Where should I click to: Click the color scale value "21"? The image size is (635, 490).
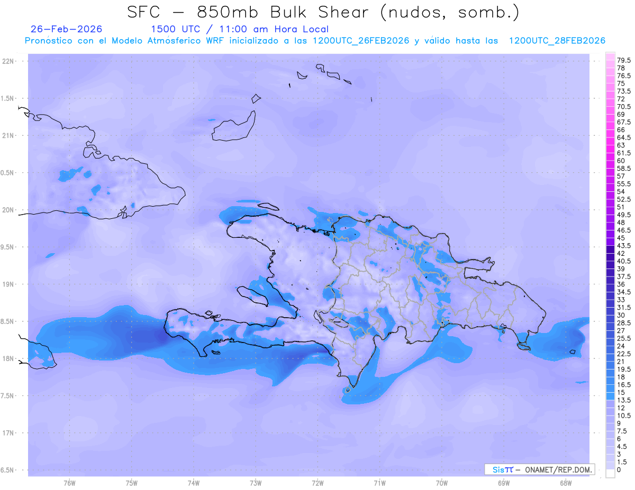pos(621,362)
